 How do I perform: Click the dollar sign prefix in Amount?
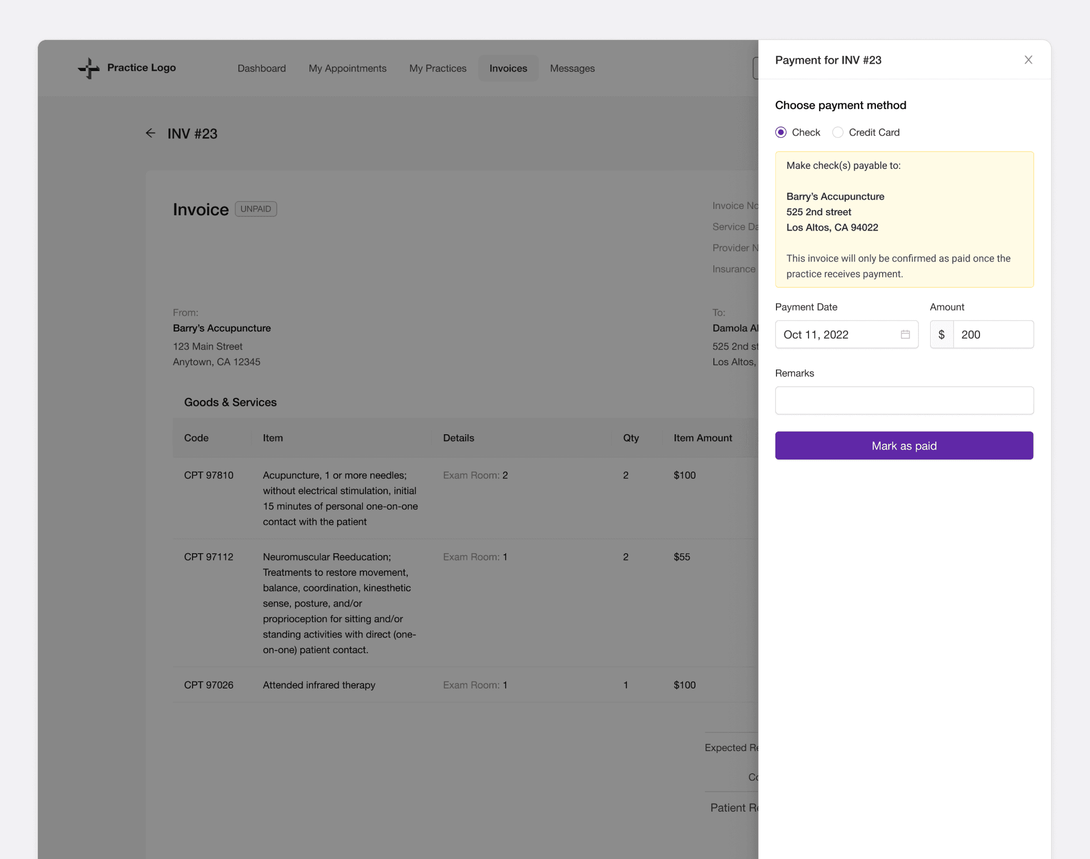pos(942,334)
